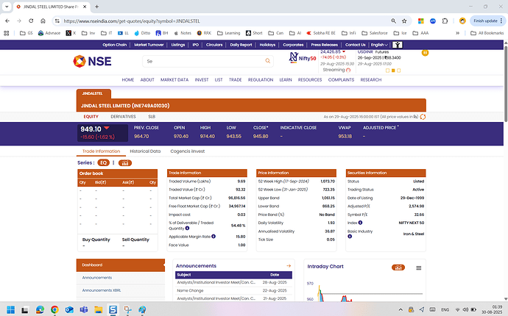The height and width of the screenshot is (316, 508).
Task: Open the All Bookmarks folder
Action: tap(487, 33)
